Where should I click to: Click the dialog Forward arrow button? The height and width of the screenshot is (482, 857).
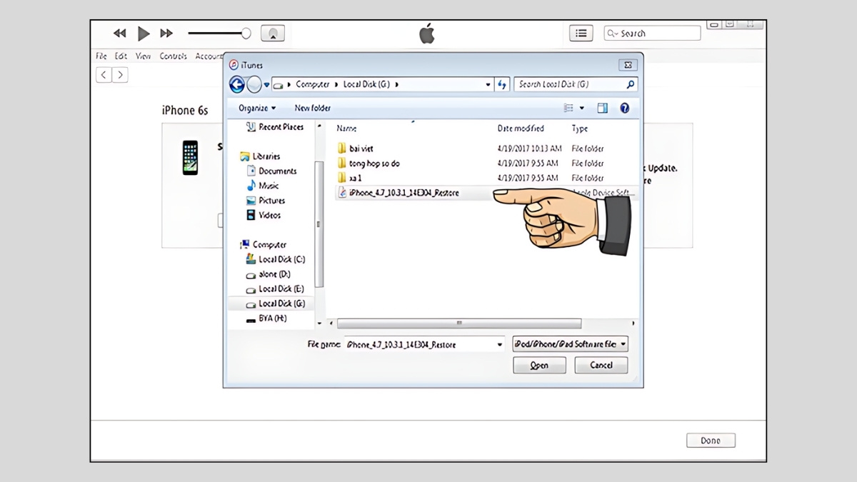tap(254, 84)
